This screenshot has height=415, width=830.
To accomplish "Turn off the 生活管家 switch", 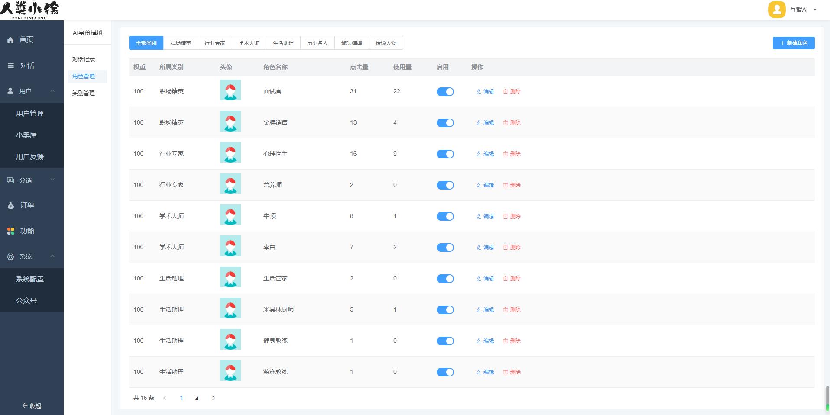I will pos(445,279).
